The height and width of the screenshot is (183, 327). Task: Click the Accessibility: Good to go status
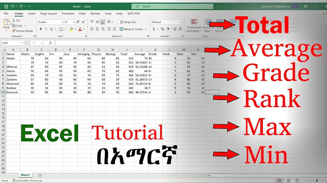coord(27,180)
